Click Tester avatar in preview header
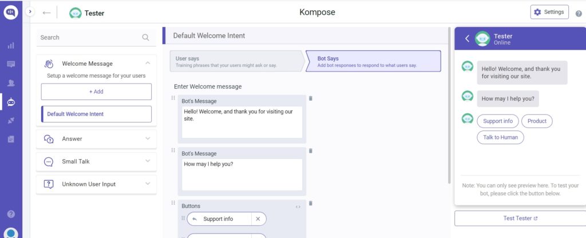Screen dimensions: 586x238 [482, 39]
